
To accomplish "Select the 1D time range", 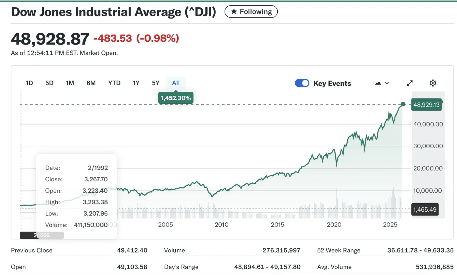I will click(x=29, y=83).
